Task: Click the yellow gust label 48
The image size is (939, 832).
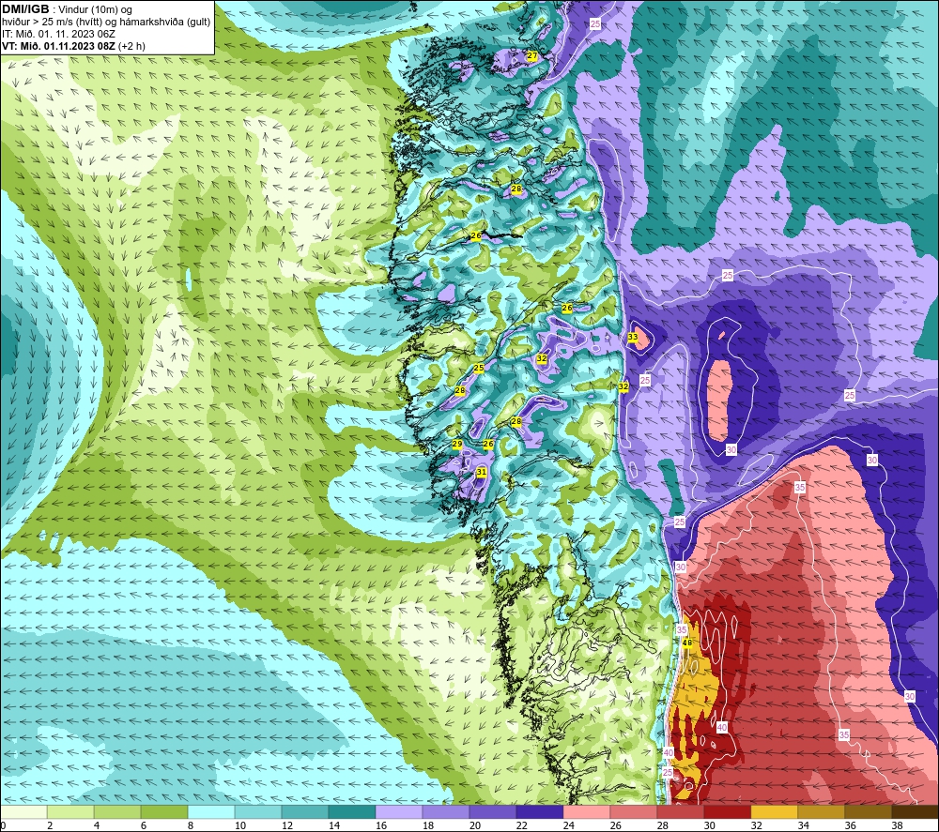Action: click(x=687, y=643)
